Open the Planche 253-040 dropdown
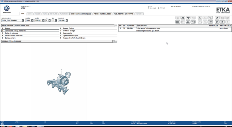The height and width of the screenshot is (127, 232). point(67,20)
